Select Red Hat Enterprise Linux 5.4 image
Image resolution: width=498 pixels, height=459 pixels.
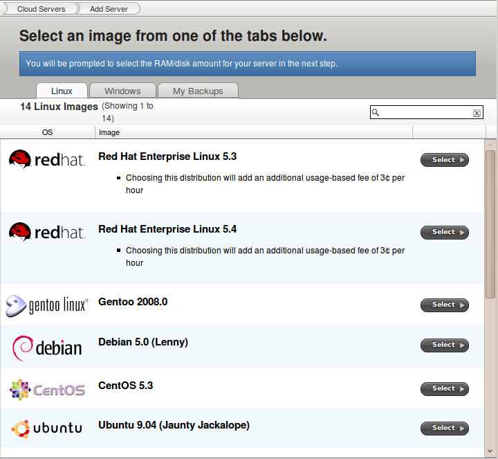[x=444, y=233]
